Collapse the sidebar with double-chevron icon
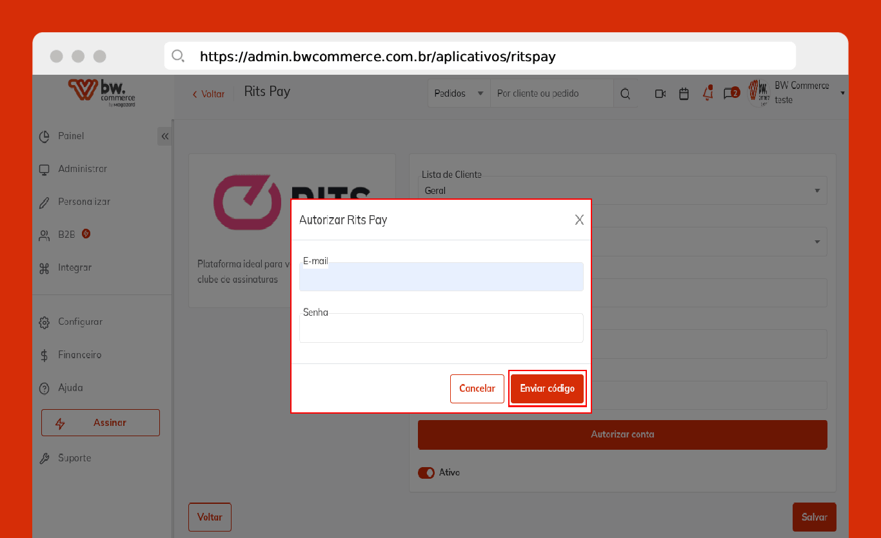 click(164, 137)
